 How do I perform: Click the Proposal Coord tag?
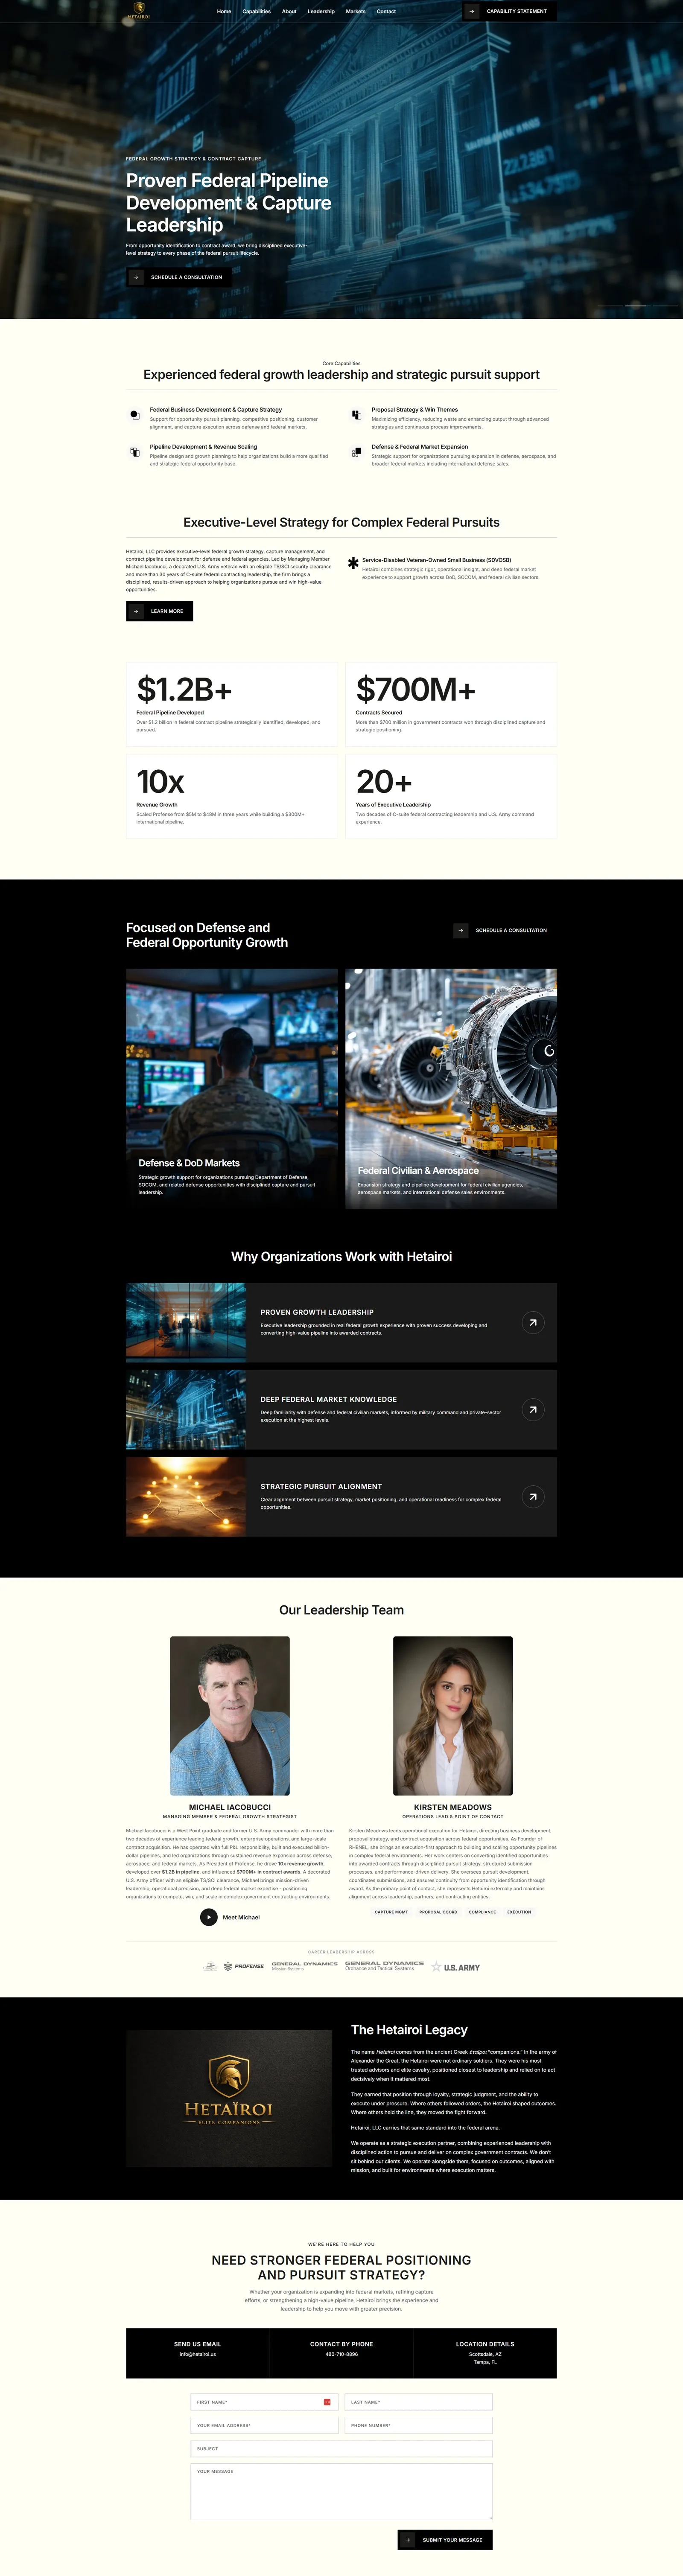[438, 1912]
